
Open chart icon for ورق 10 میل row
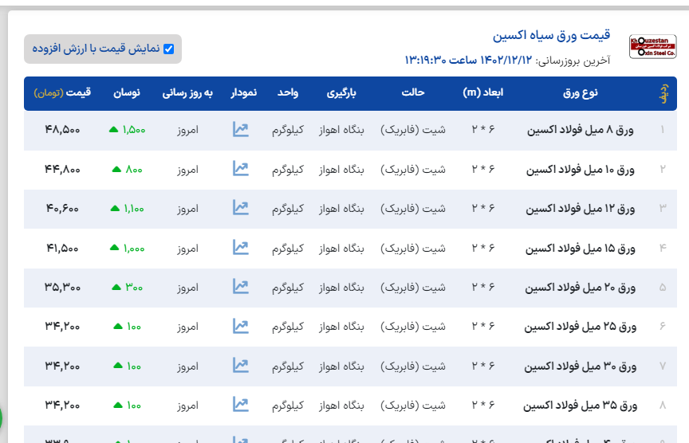(241, 169)
